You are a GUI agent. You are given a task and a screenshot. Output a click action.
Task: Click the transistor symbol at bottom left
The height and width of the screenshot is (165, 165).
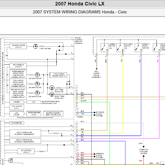point(11,160)
